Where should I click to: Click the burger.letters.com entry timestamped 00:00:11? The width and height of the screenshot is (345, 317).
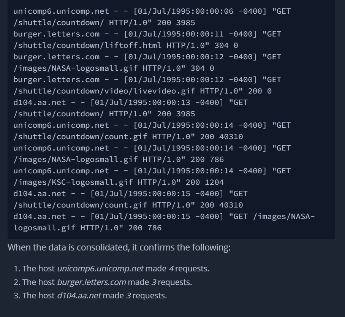click(147, 34)
